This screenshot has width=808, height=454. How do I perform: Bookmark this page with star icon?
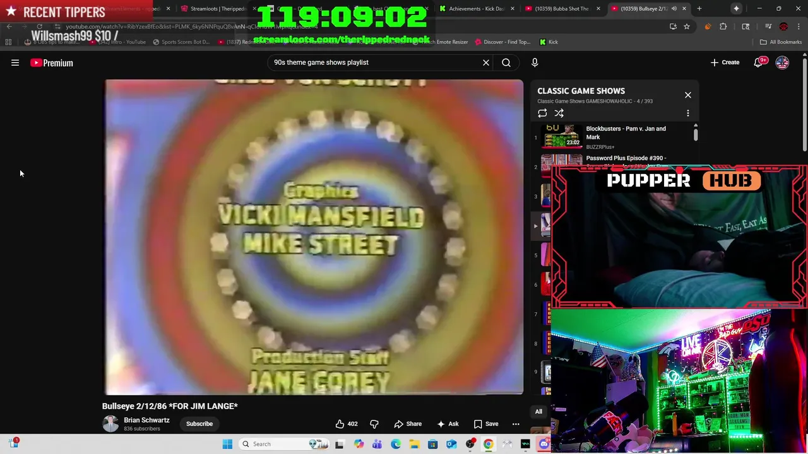(x=687, y=26)
